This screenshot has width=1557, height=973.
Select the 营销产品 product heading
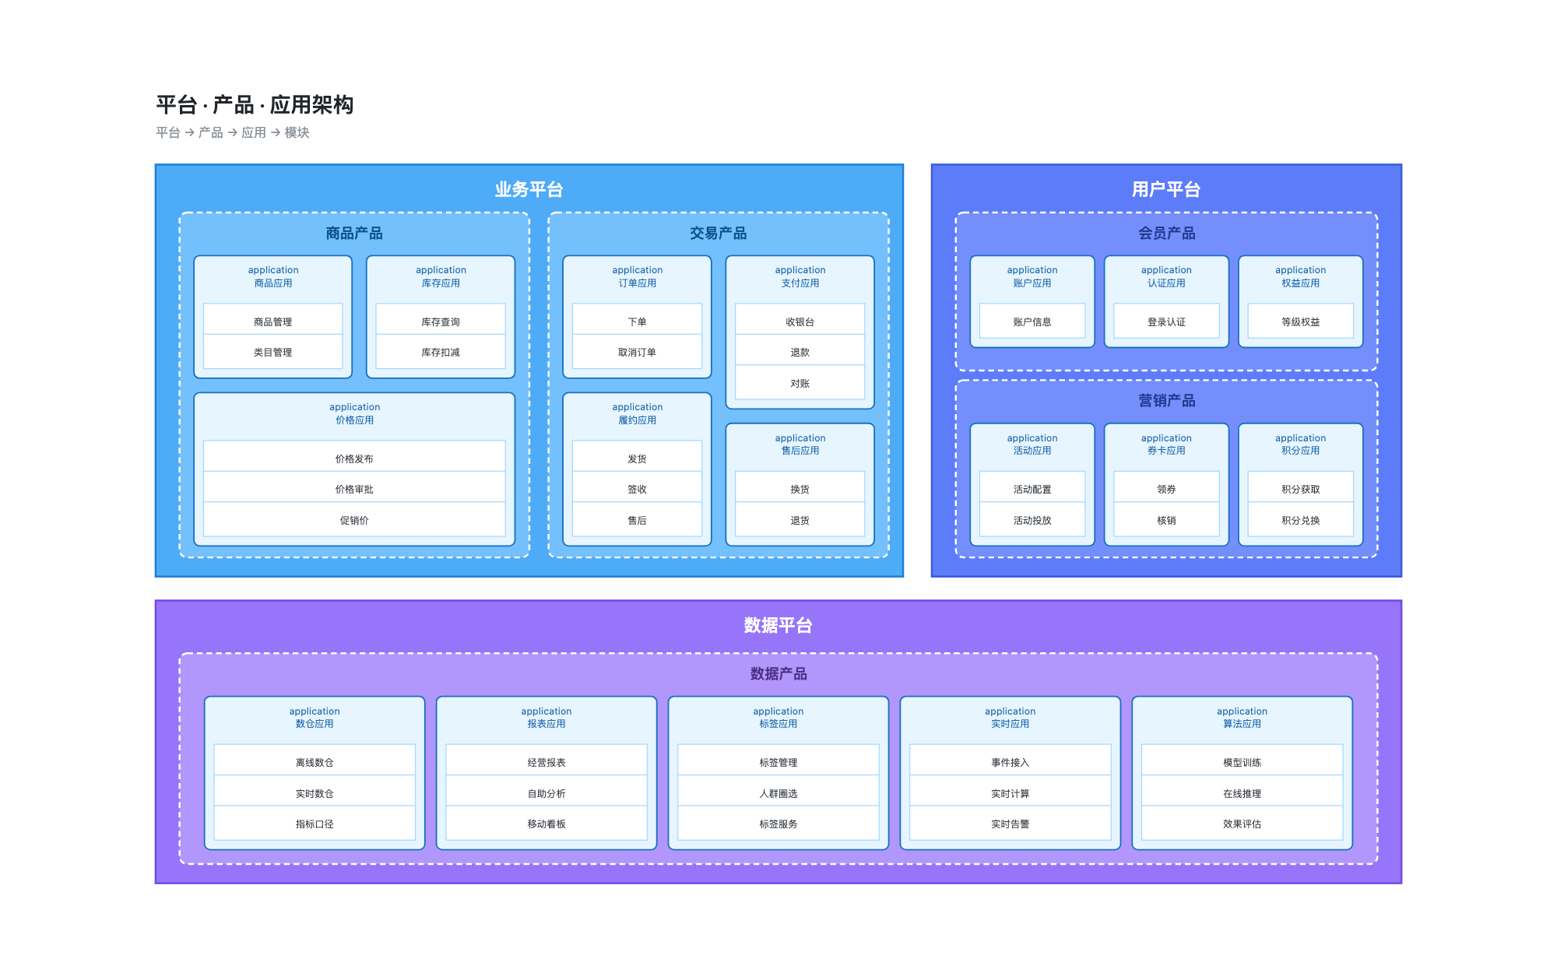(1166, 400)
